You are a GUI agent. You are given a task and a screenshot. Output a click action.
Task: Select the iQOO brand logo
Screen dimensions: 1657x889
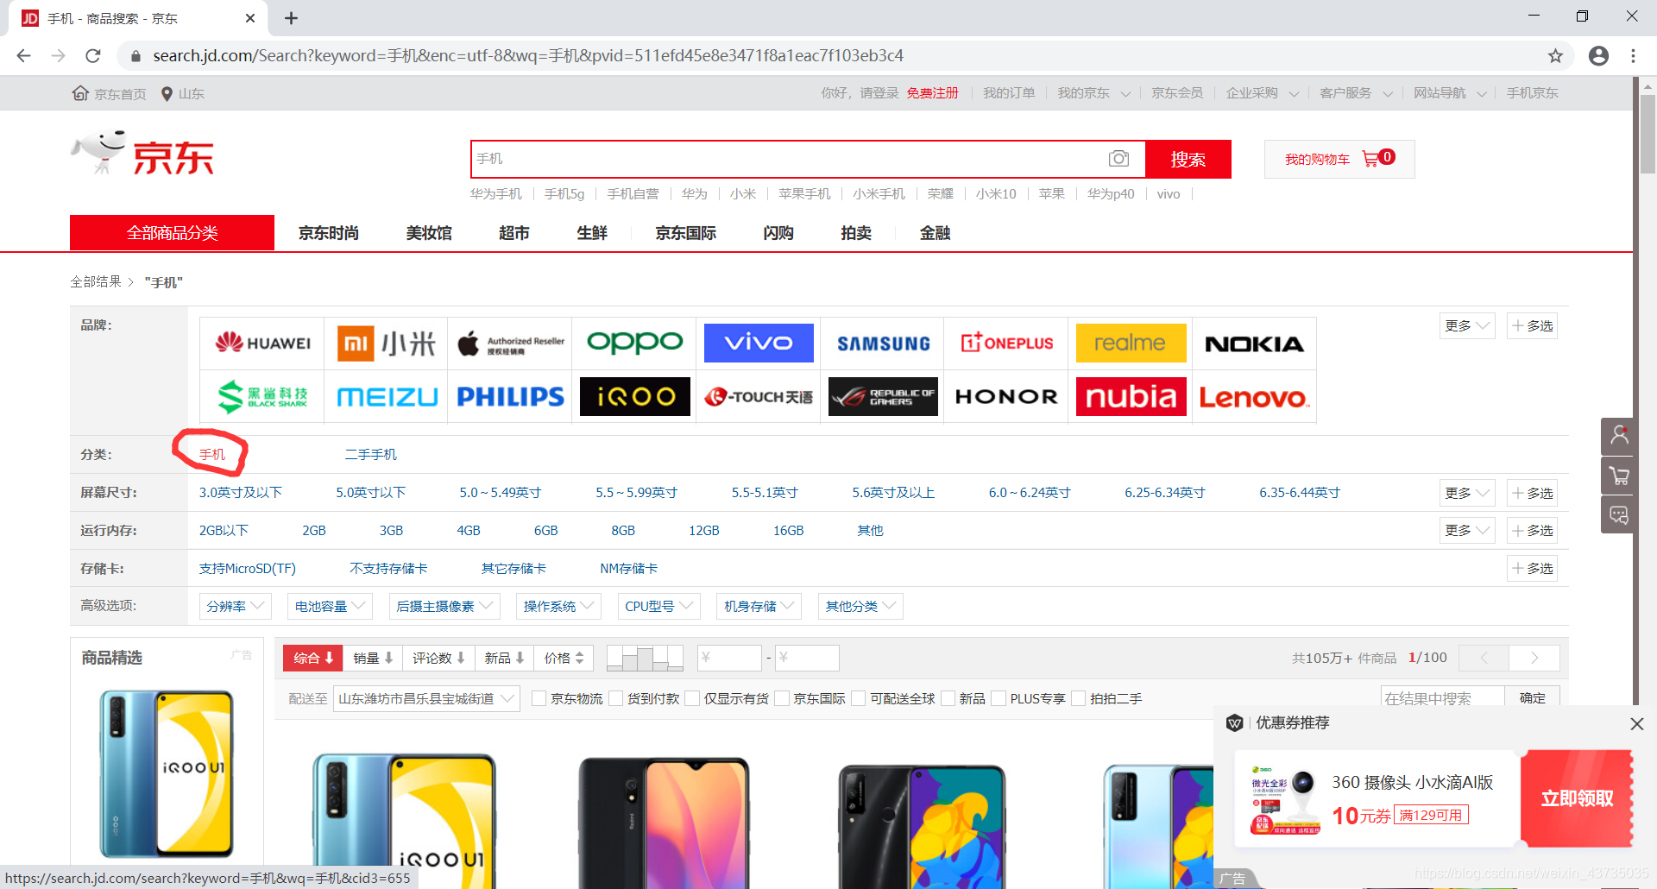tap(634, 397)
